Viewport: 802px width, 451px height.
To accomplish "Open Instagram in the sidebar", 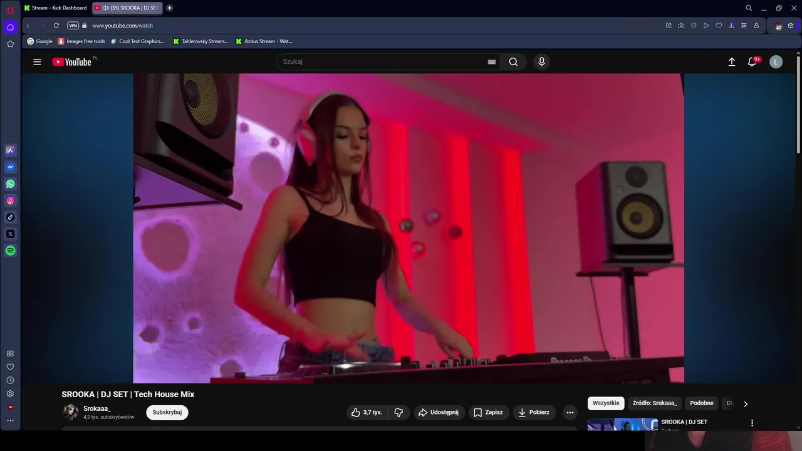I will [x=10, y=201].
